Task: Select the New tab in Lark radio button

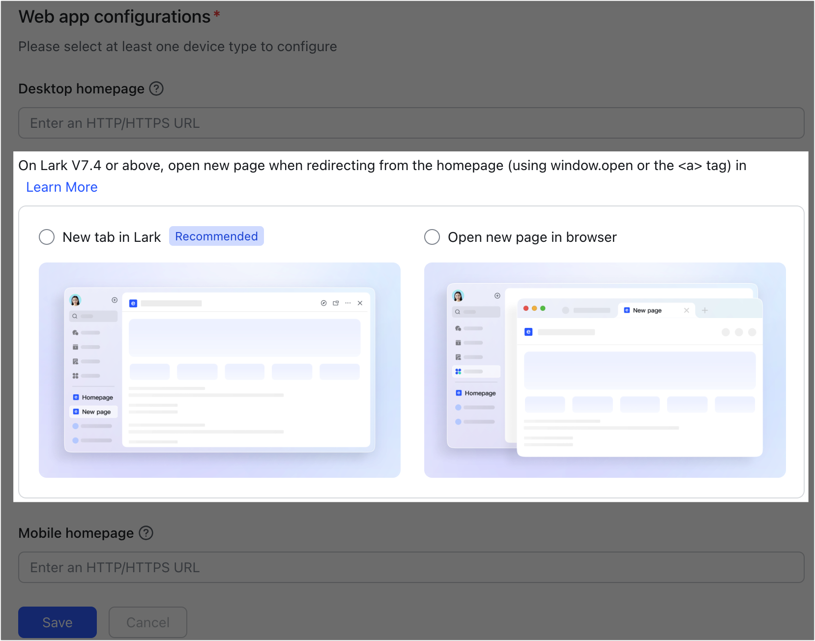Action: (x=47, y=237)
